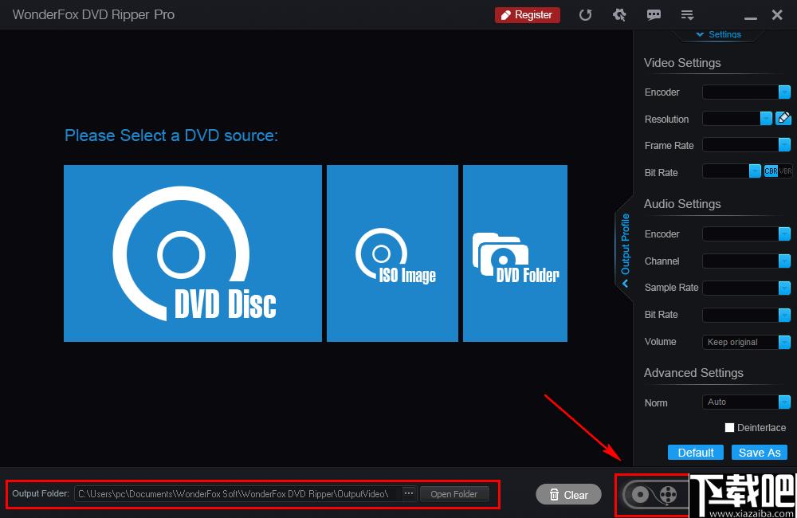Click the update refresh arrow icon
Screen dimensions: 797x518
(x=585, y=14)
